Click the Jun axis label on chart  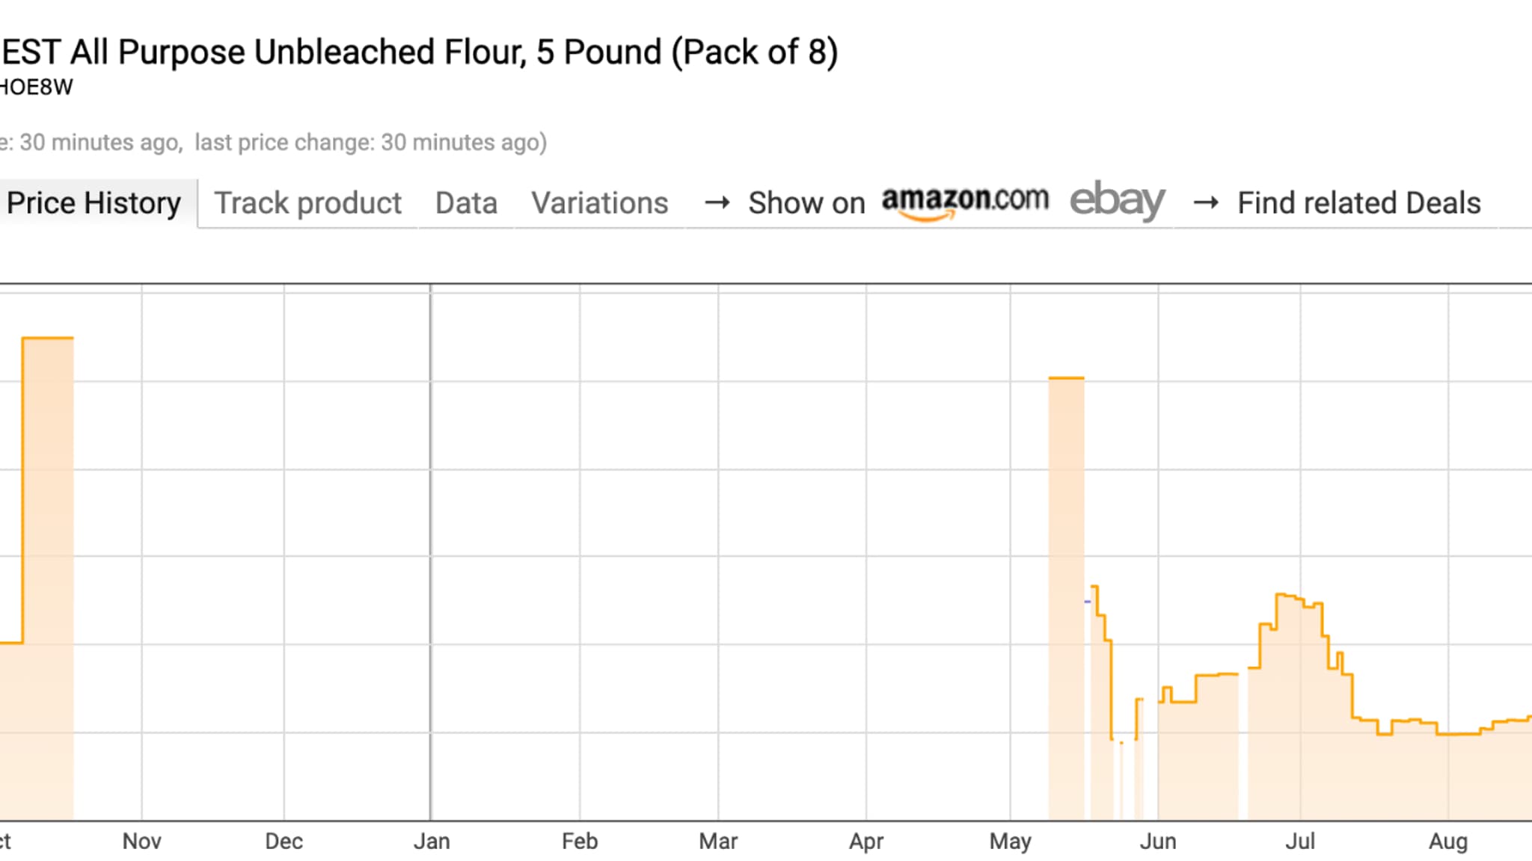pyautogui.click(x=1158, y=842)
